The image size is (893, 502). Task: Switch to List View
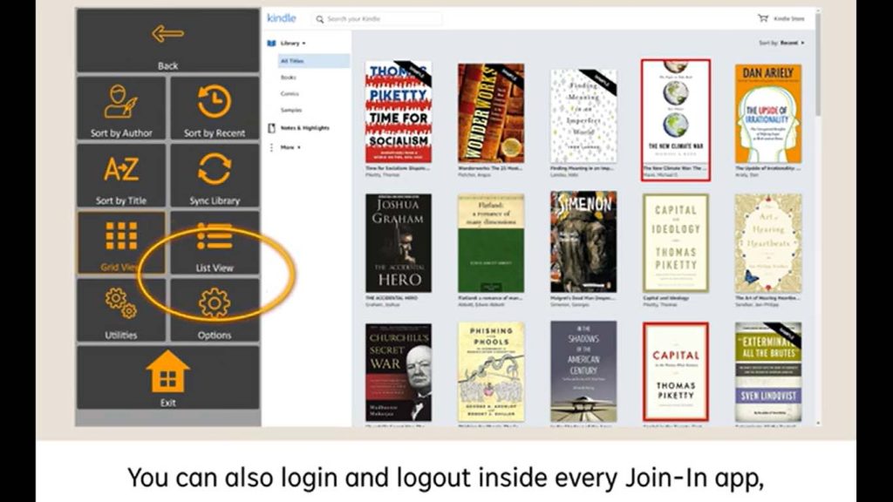pos(214,236)
